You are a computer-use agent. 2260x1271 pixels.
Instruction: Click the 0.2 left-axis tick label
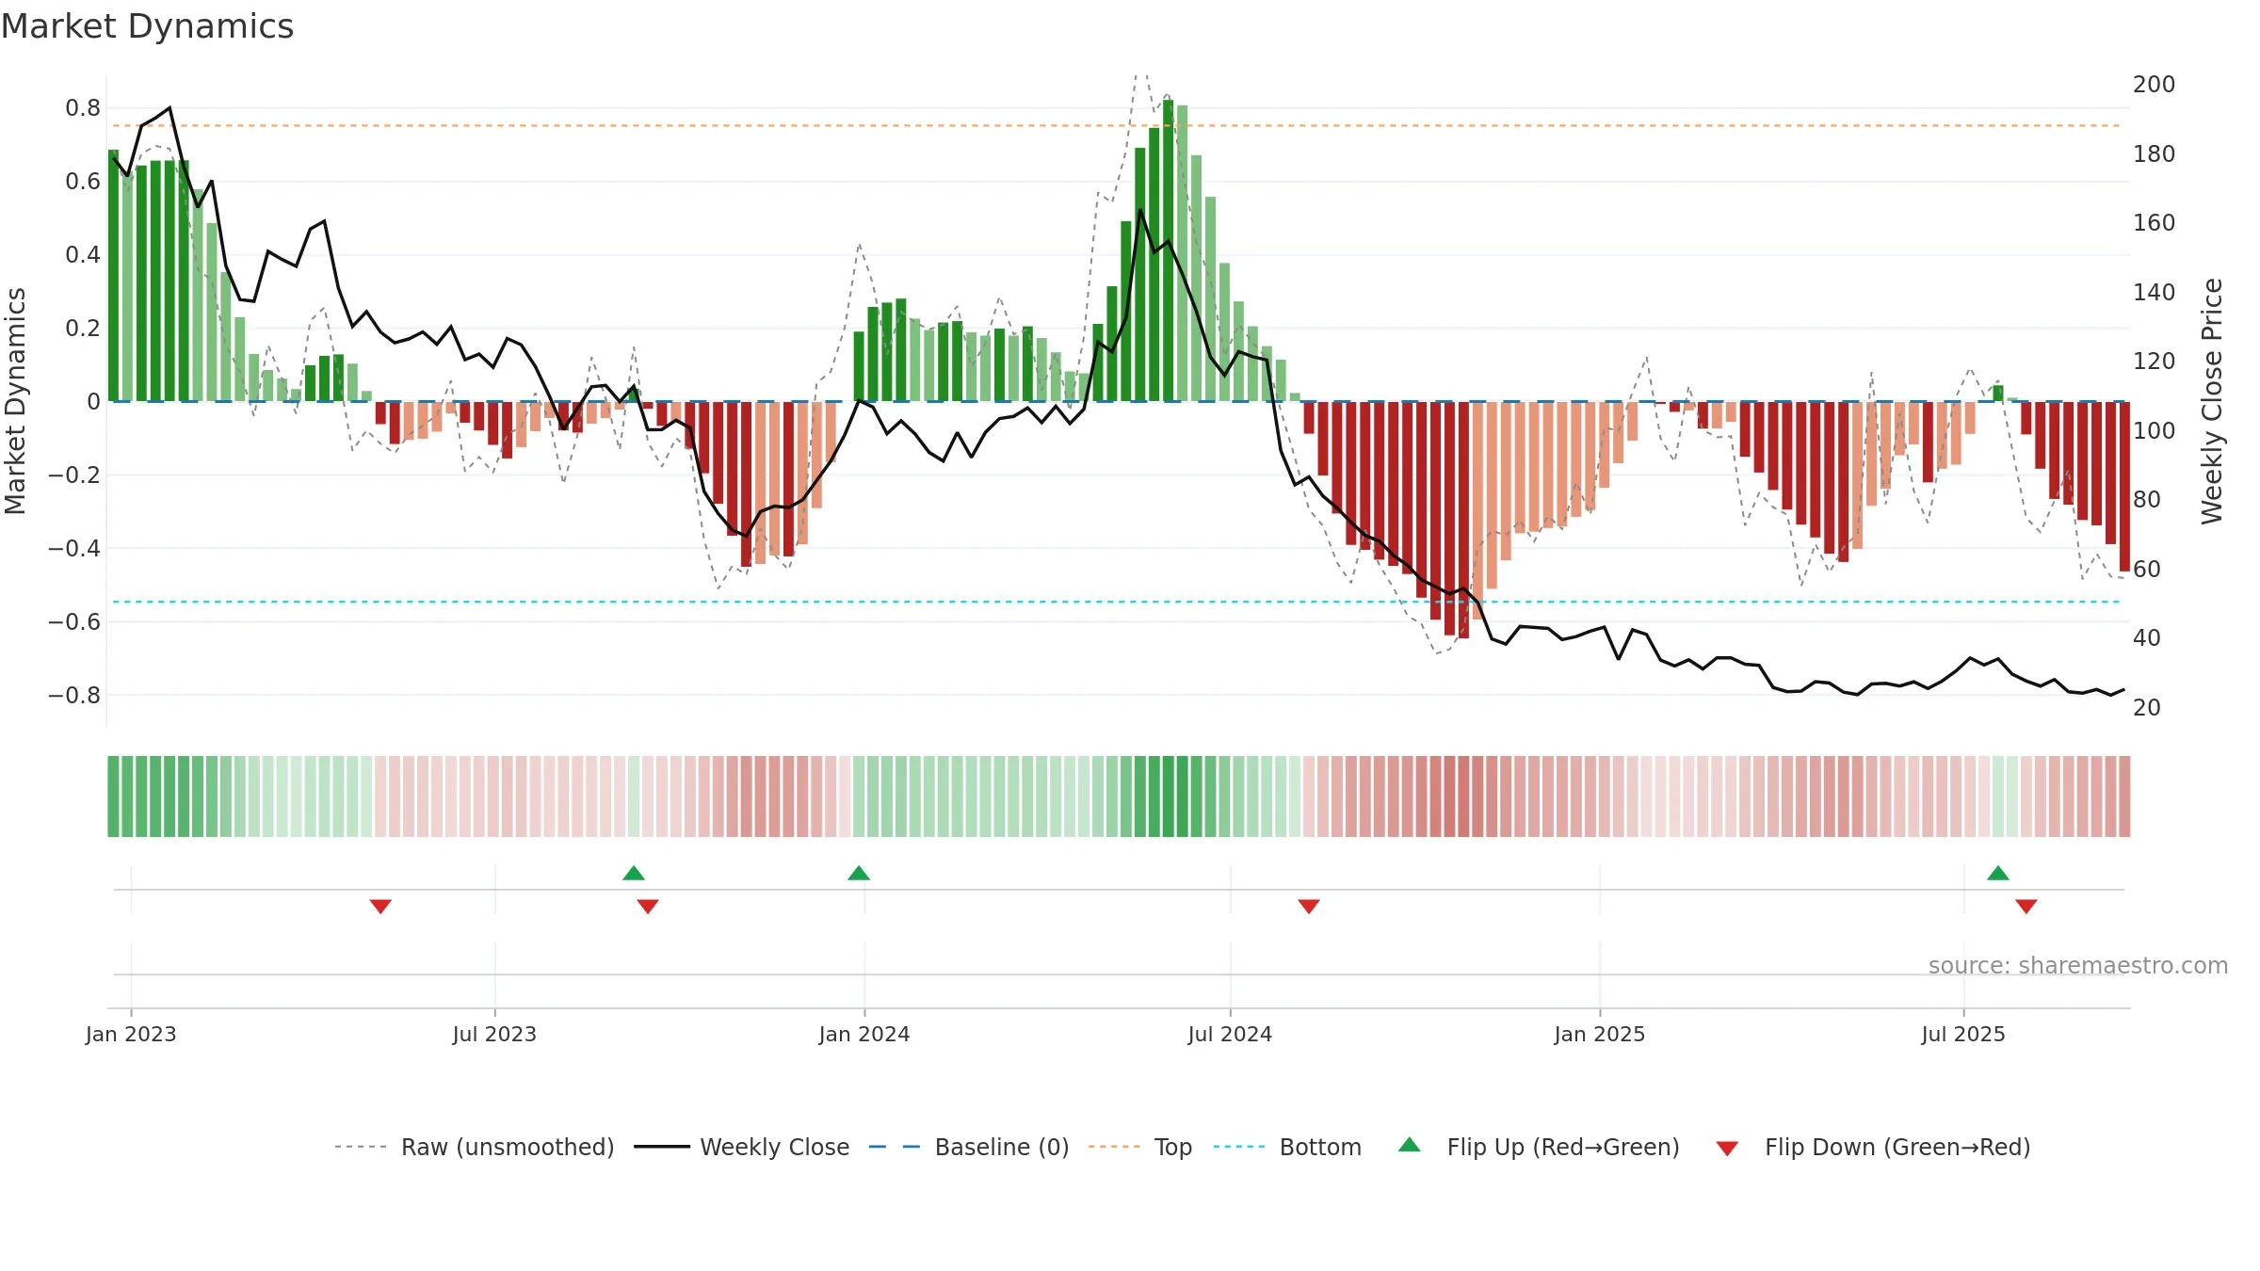[83, 329]
